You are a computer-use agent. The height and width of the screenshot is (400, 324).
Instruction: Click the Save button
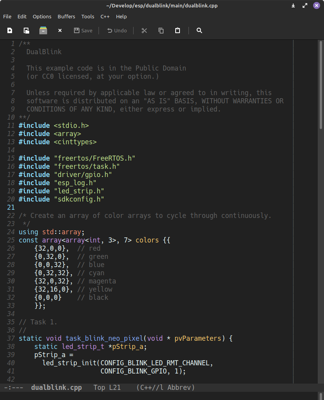click(x=83, y=31)
